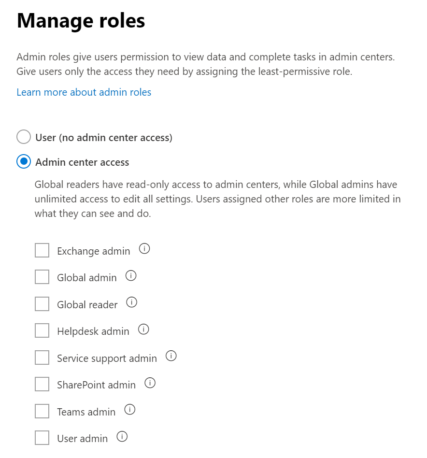The width and height of the screenshot is (427, 458).
Task: Open info icon for Global reader
Action: coord(132,302)
